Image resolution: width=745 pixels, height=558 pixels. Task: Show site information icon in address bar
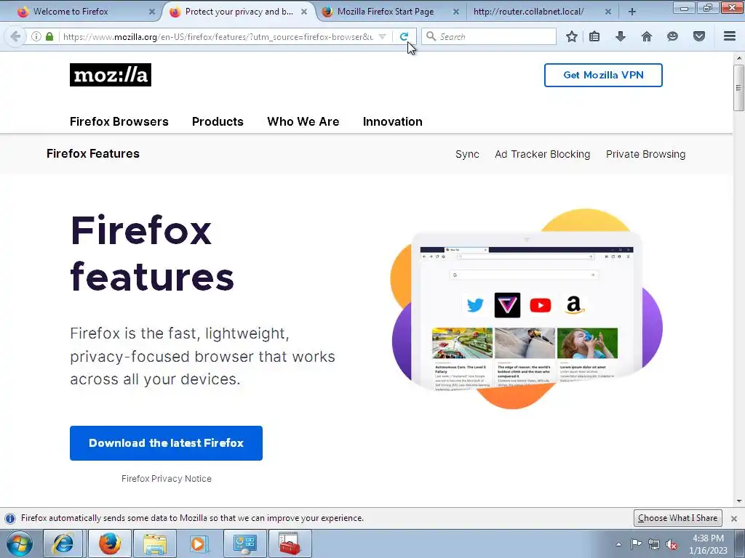[36, 36]
